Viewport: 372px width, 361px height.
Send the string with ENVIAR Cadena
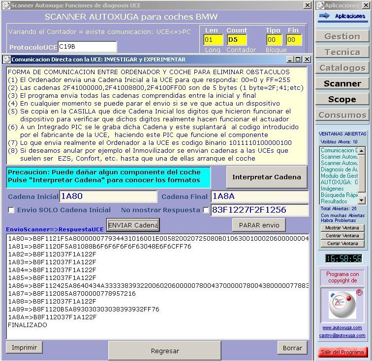tap(133, 225)
